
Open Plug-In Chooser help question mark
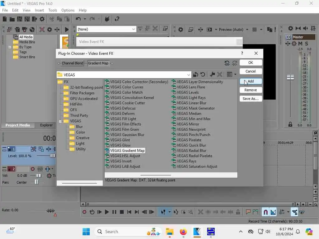click(x=242, y=53)
